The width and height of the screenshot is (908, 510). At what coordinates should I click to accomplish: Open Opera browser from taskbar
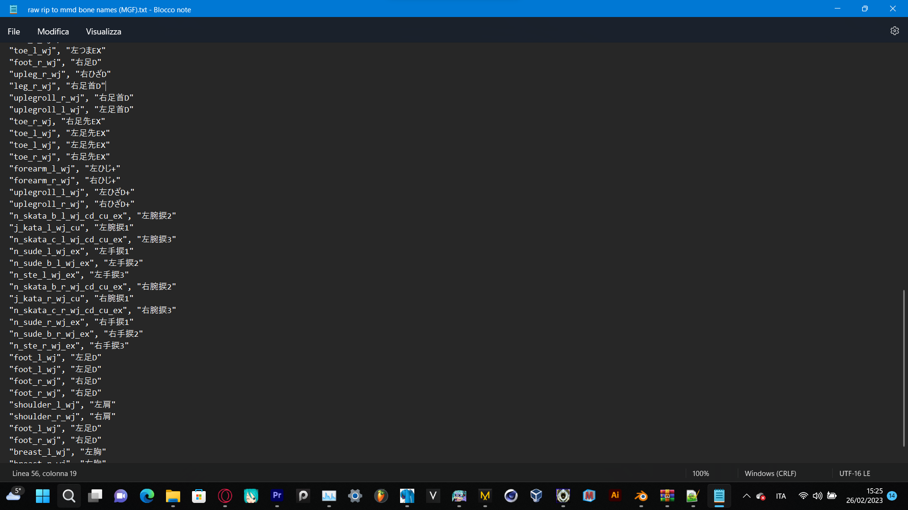[x=225, y=496]
